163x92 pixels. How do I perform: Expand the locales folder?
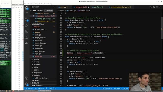(36, 70)
